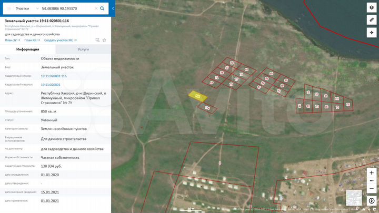This screenshot has width=379, height=213.
Task: Open the План ЗУ link arrow
Action: [x=13, y=40]
